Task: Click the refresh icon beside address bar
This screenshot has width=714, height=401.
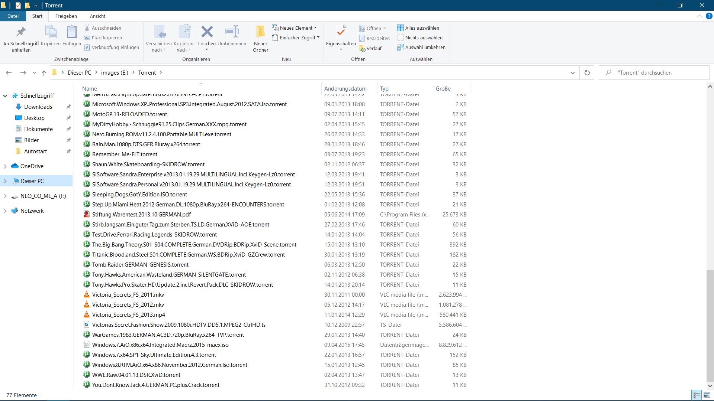Action: (x=587, y=73)
